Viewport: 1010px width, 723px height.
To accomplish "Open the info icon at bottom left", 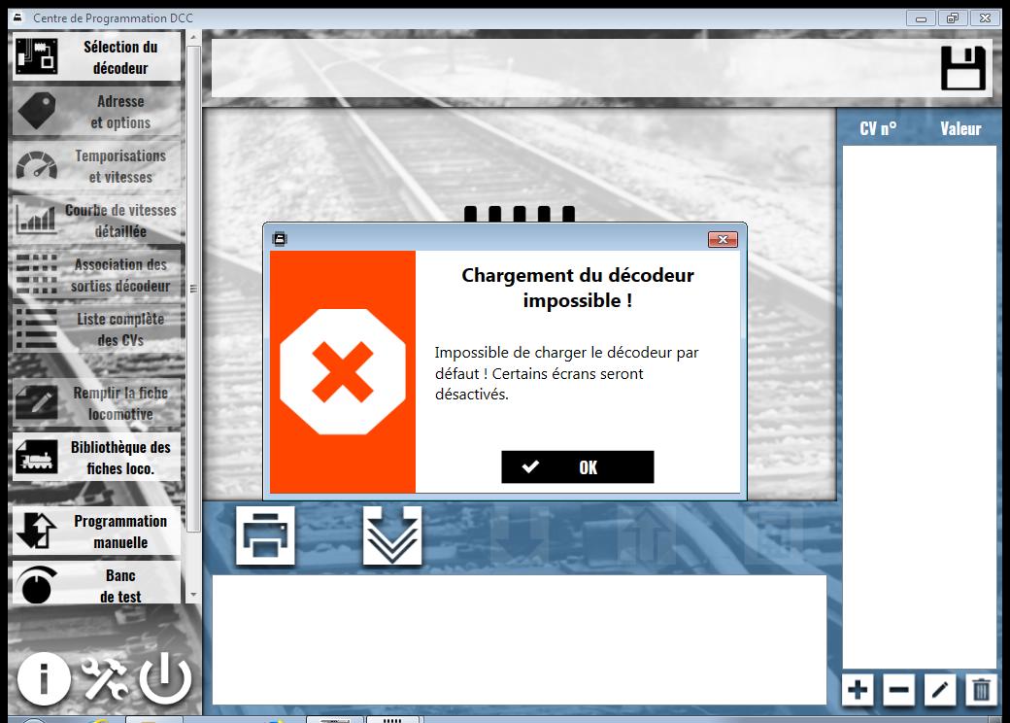I will coord(44,678).
